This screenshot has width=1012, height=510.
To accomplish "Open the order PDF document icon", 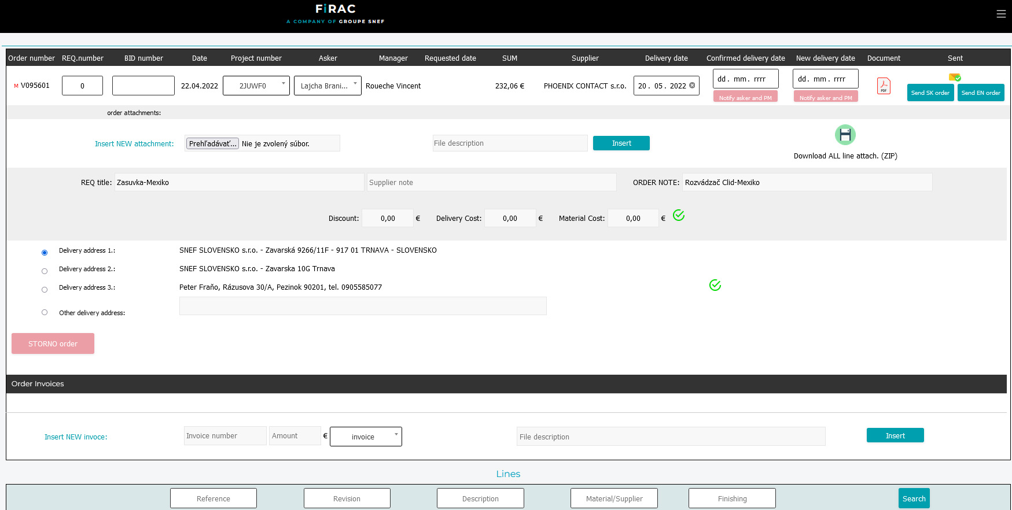I will coord(884,86).
